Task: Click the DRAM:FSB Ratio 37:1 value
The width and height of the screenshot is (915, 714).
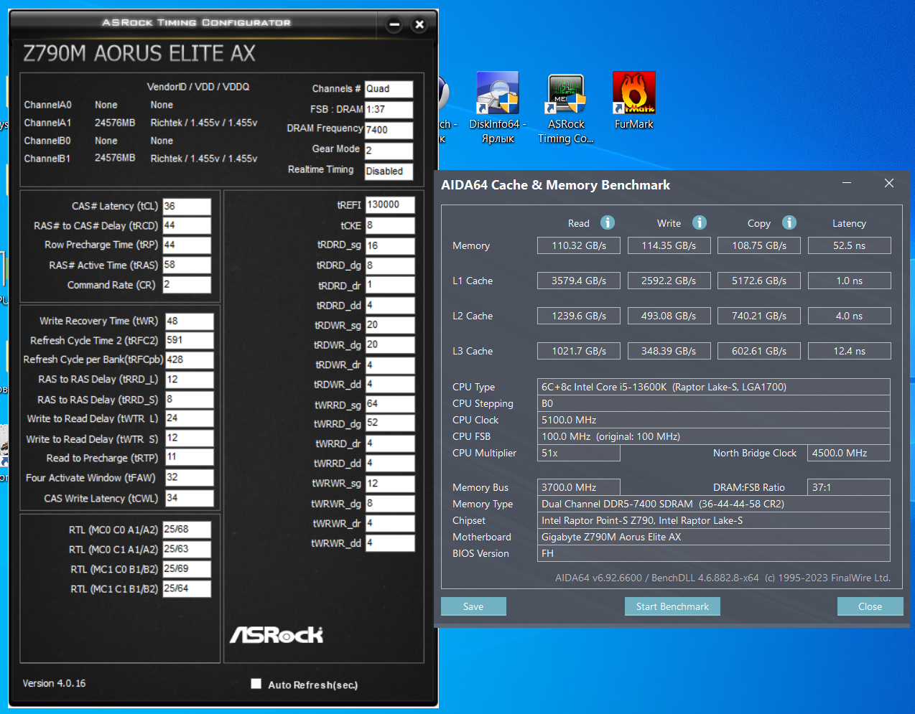Action: coord(849,487)
